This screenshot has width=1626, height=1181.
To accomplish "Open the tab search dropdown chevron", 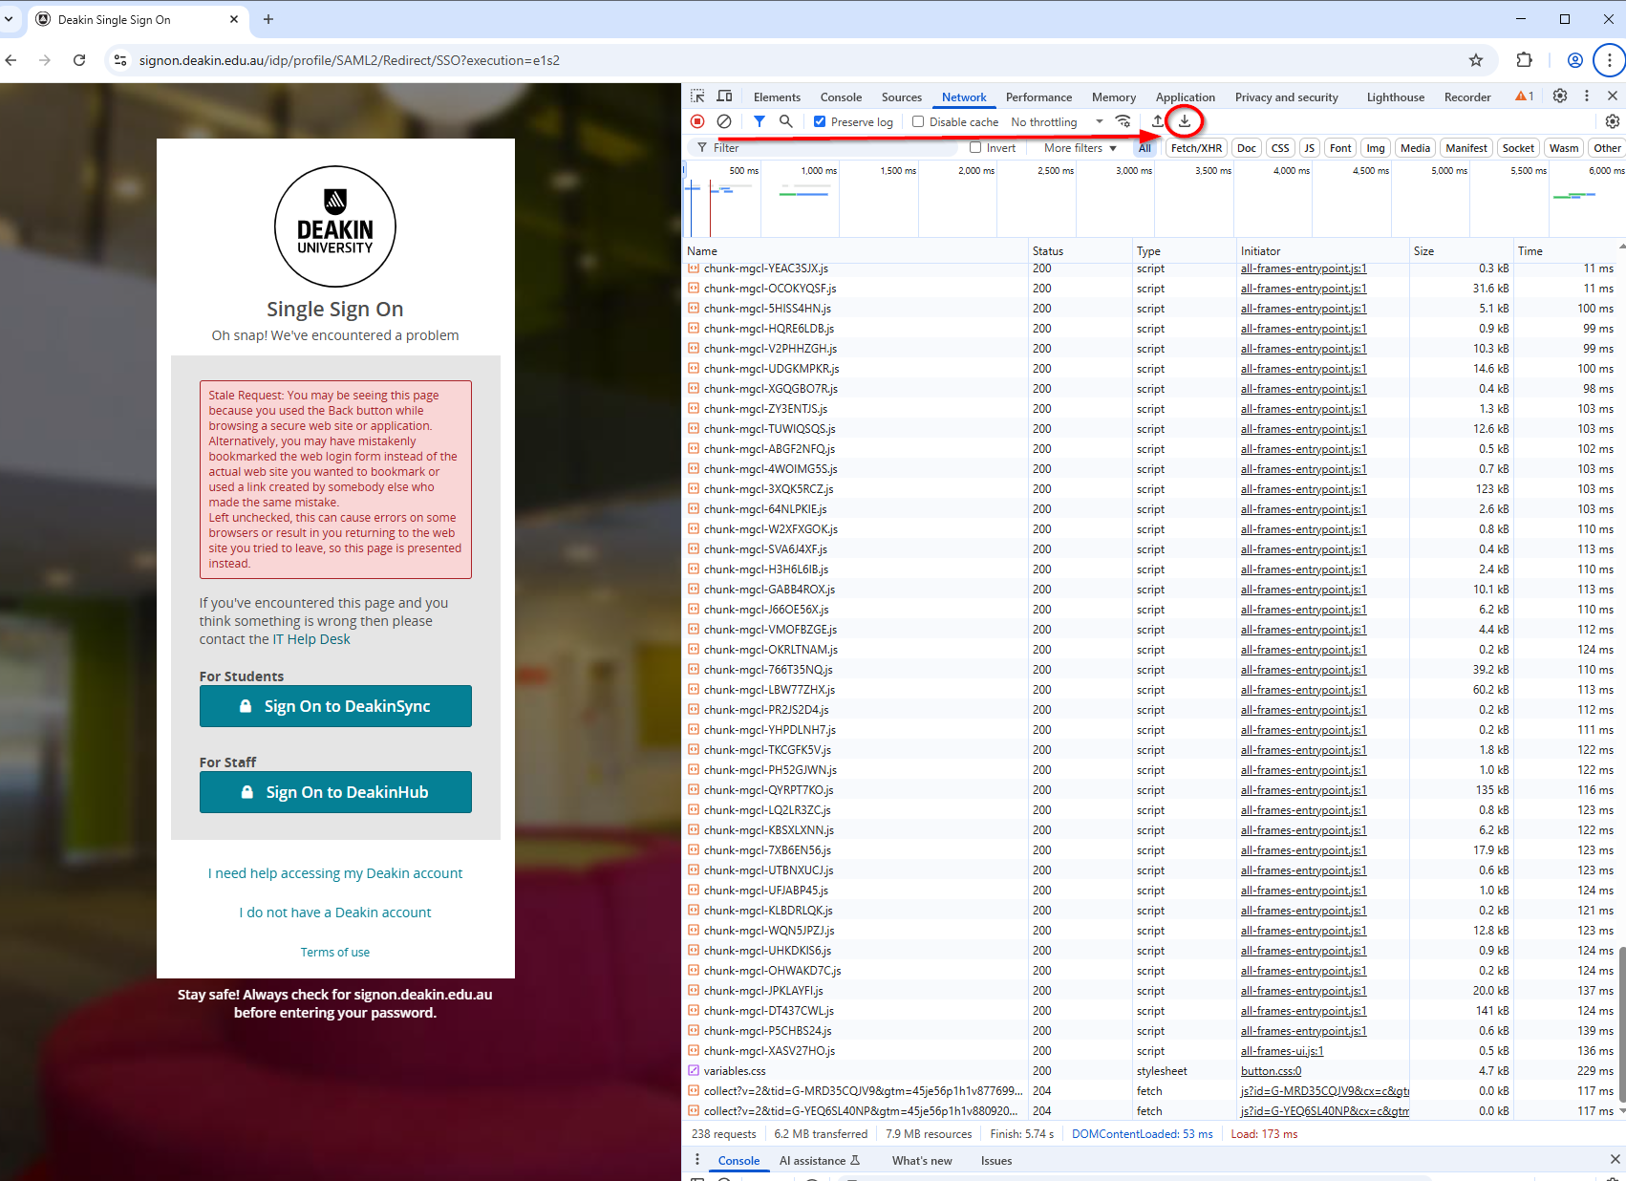I will click(9, 19).
